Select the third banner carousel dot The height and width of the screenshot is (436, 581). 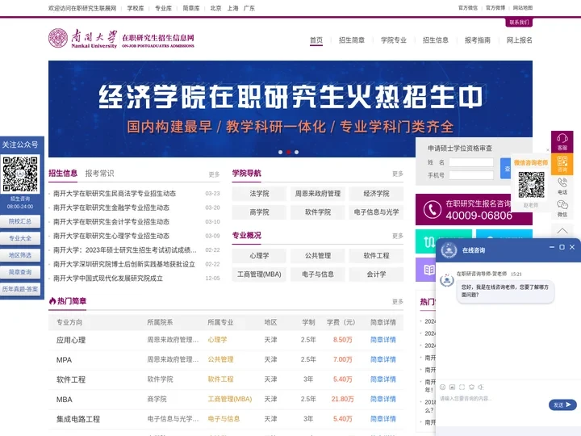pyautogui.click(x=296, y=152)
